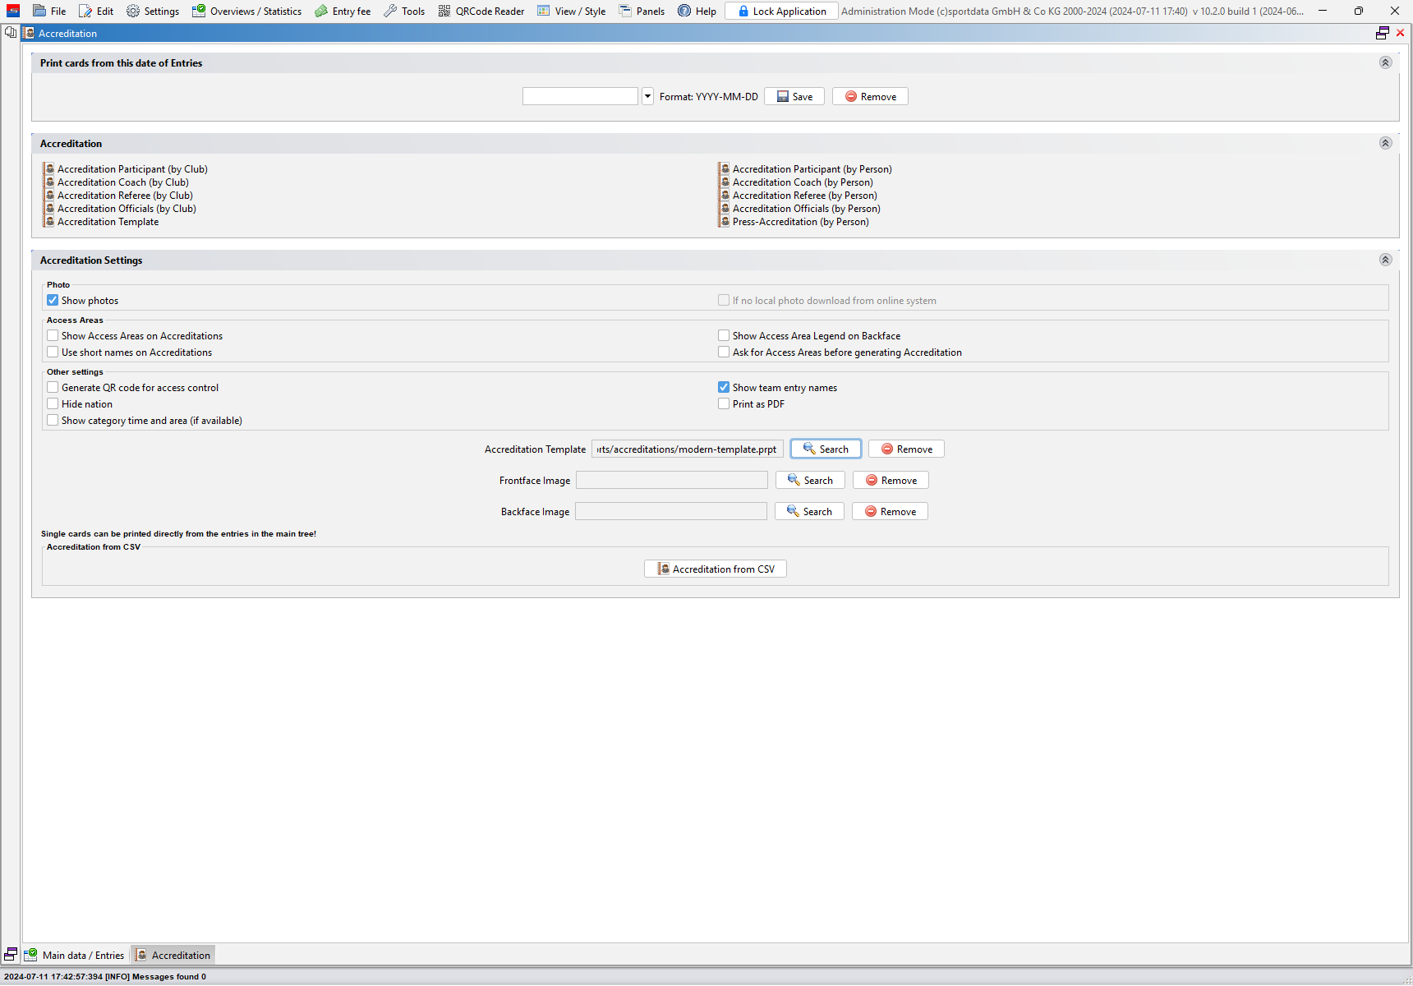This screenshot has height=986, width=1413.
Task: Open Accreditation Officials (by Person)
Action: click(800, 209)
